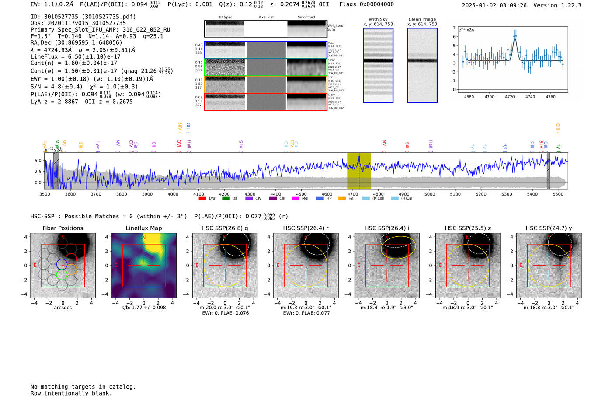
Task: Click the CIII legend swatch
Action: click(273, 198)
